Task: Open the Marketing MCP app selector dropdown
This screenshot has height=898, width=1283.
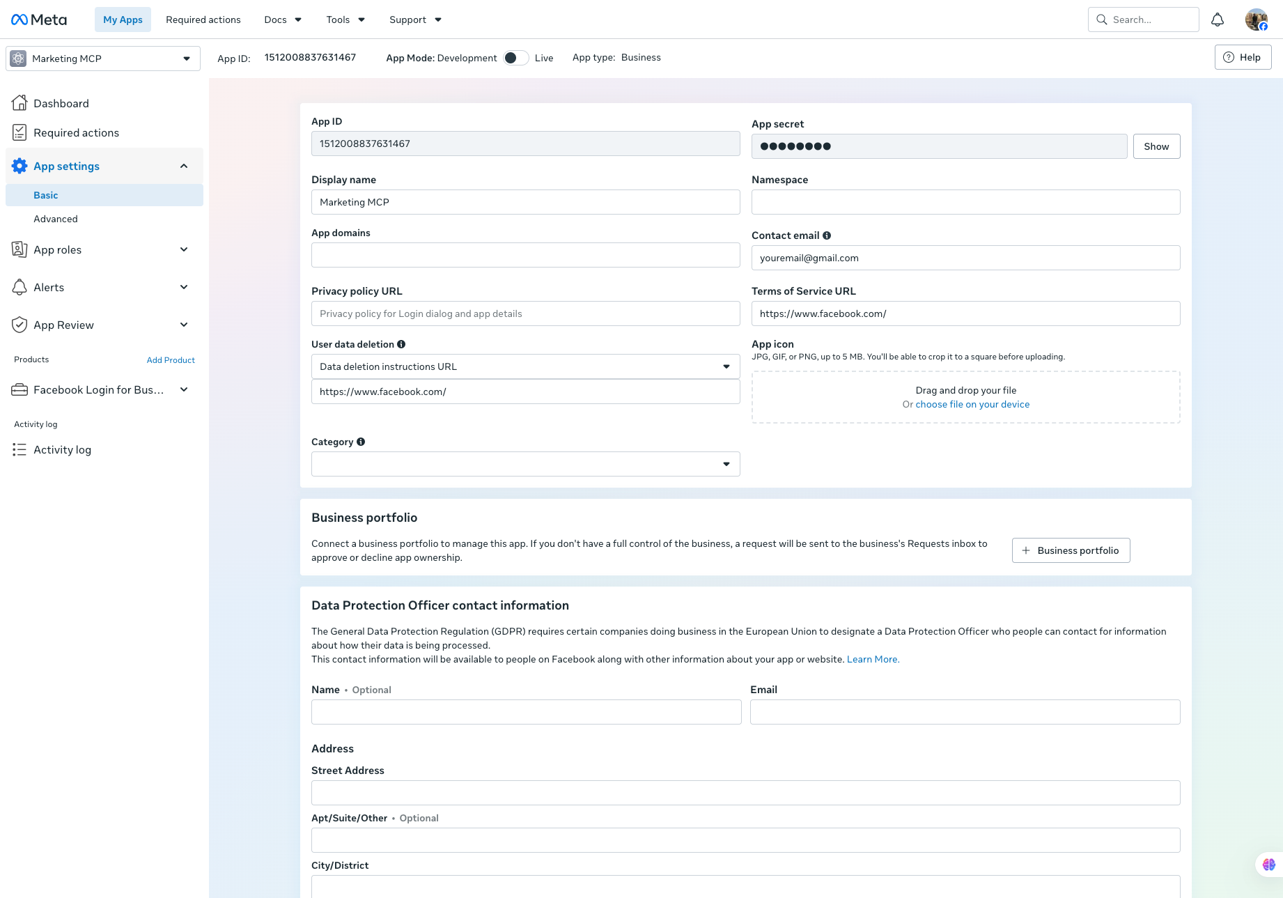Action: [x=103, y=59]
